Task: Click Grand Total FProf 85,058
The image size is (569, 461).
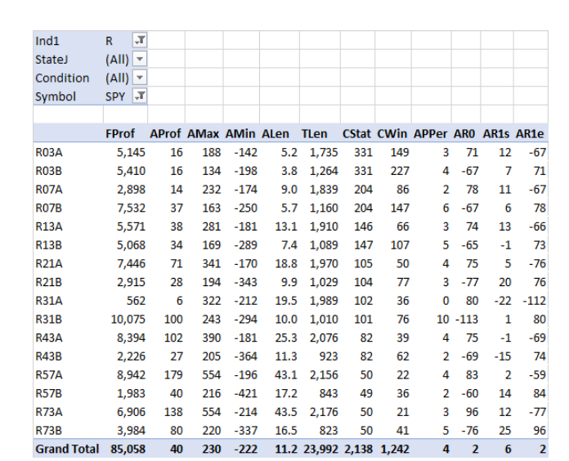Action: coord(128,449)
